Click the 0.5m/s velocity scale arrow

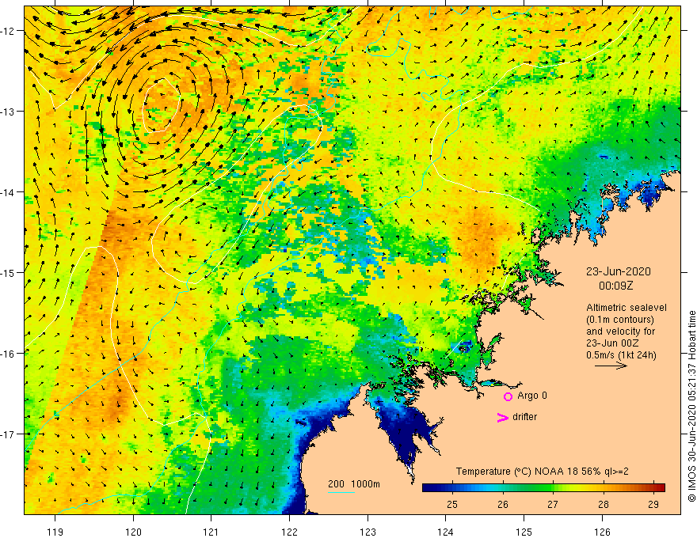(x=611, y=366)
